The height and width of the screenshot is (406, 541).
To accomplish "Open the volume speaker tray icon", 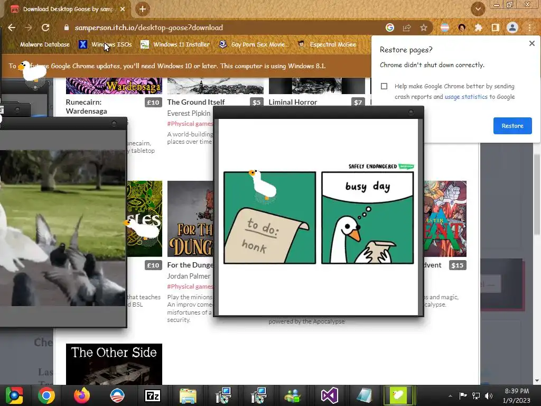I will coord(489,395).
